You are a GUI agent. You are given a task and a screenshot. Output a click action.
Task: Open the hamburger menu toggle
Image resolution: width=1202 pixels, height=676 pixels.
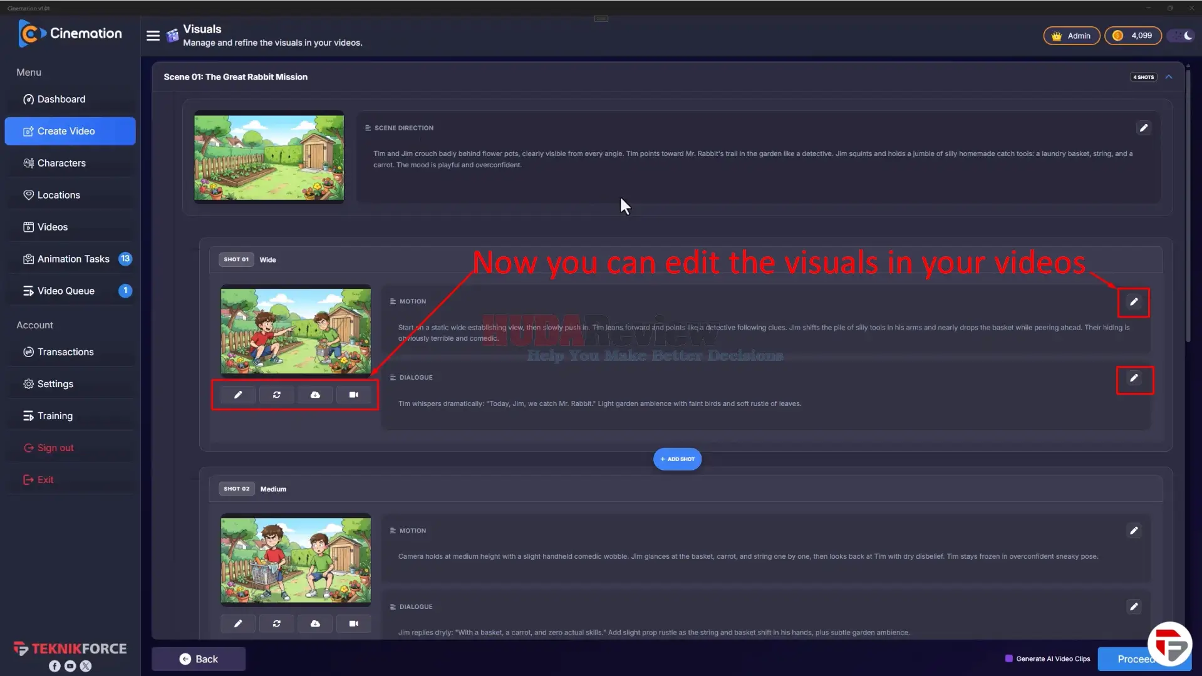pos(153,36)
